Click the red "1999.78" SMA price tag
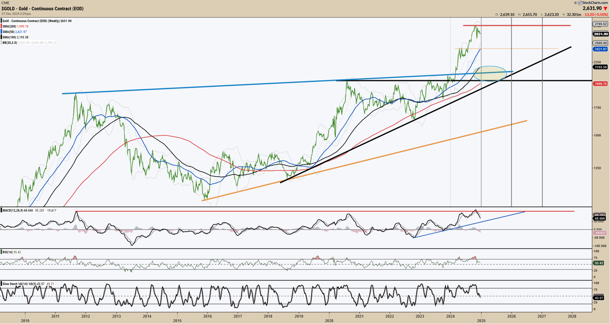 [x=600, y=84]
